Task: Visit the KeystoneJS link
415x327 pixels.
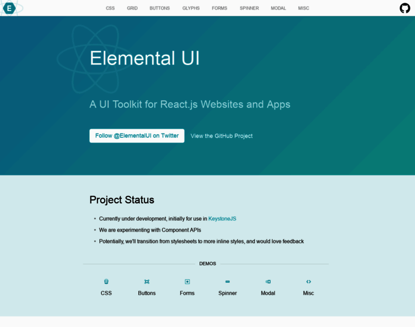Action: [222, 219]
